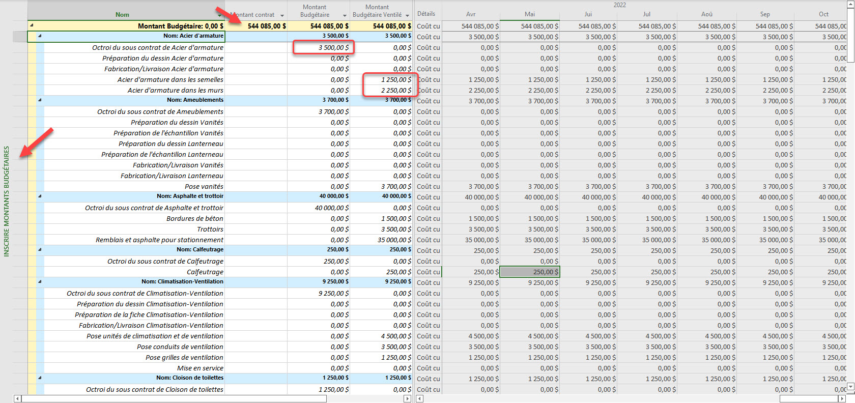Select the Trottoirs task name cell
Screen dimensions: 855x403
tap(210, 229)
